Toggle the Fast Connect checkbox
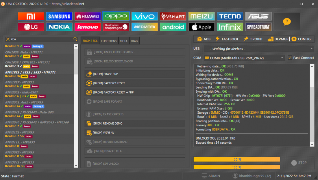The width and height of the screenshot is (318, 180). 290,58
